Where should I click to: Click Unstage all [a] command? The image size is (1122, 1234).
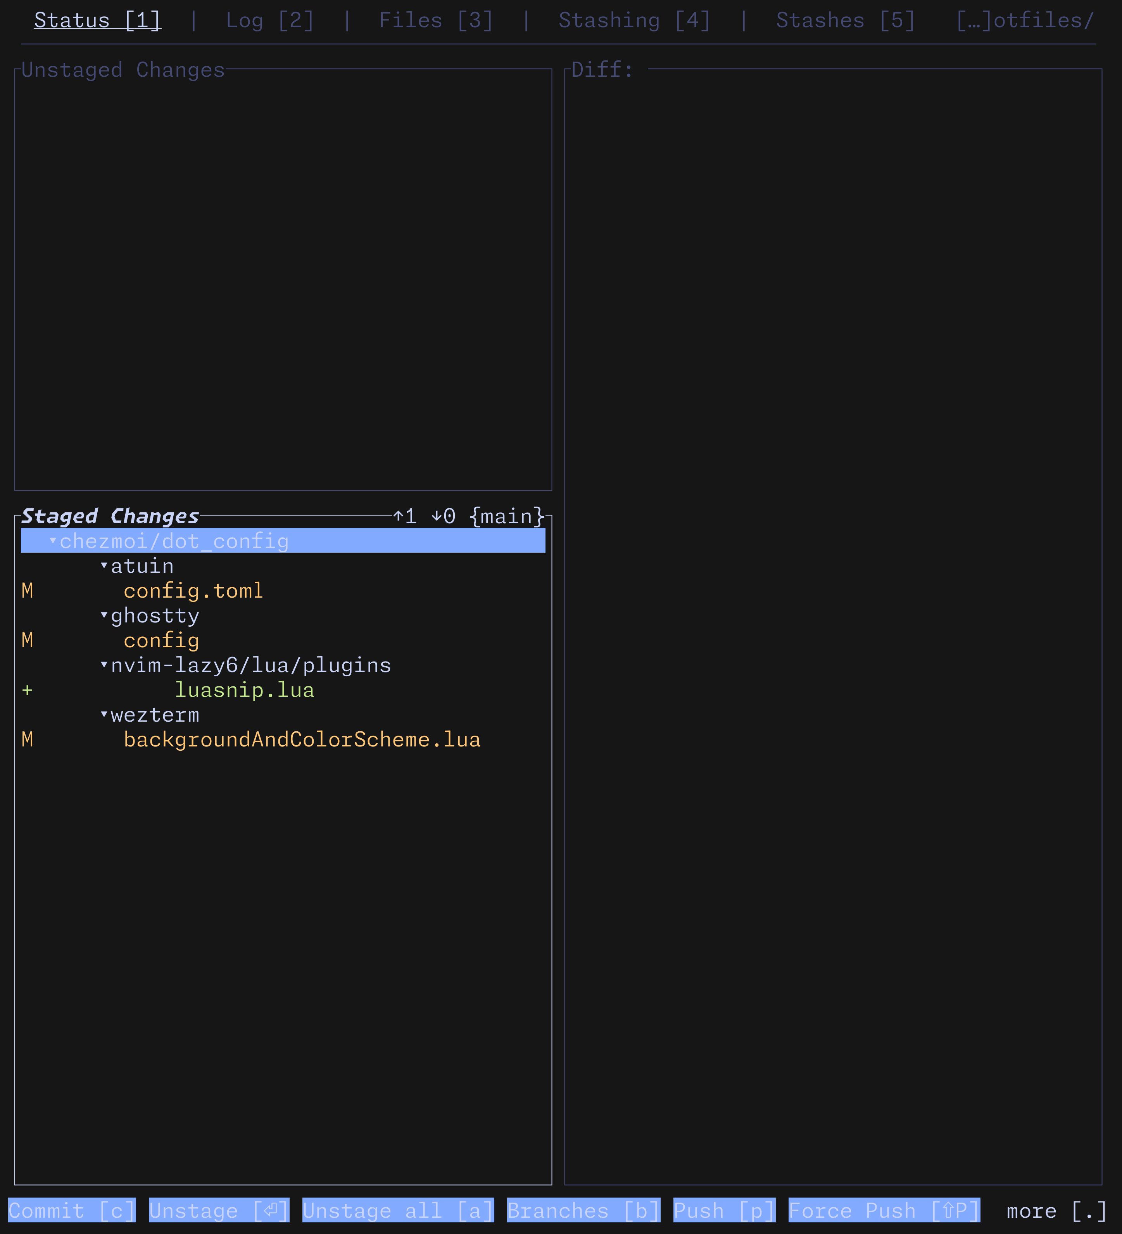tap(397, 1210)
